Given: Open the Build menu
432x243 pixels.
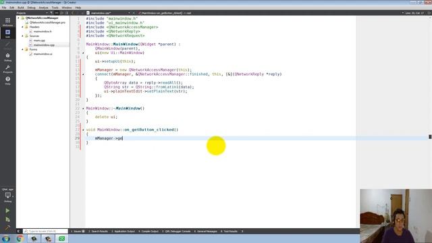Looking at the screenshot, I should (21, 7).
